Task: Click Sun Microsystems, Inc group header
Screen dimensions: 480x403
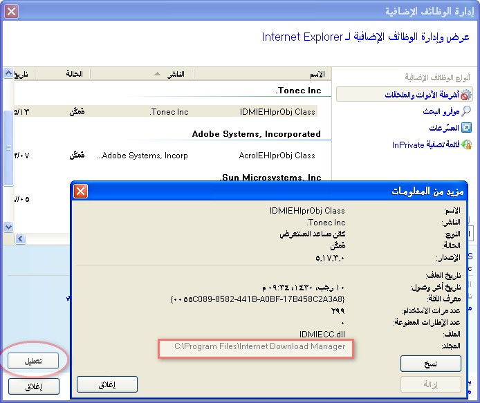Action: click(x=270, y=177)
